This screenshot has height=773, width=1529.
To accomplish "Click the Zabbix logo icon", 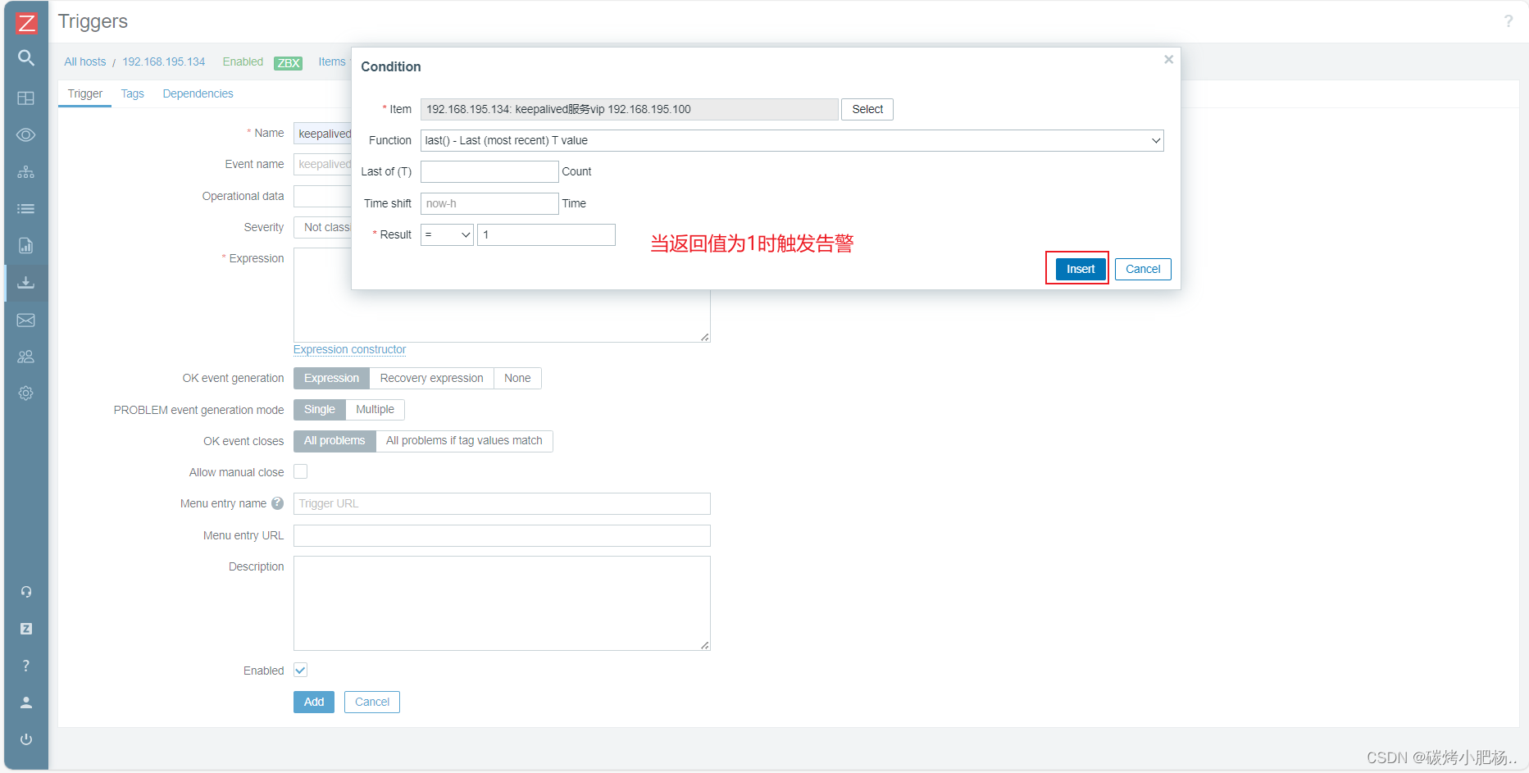I will [x=26, y=22].
